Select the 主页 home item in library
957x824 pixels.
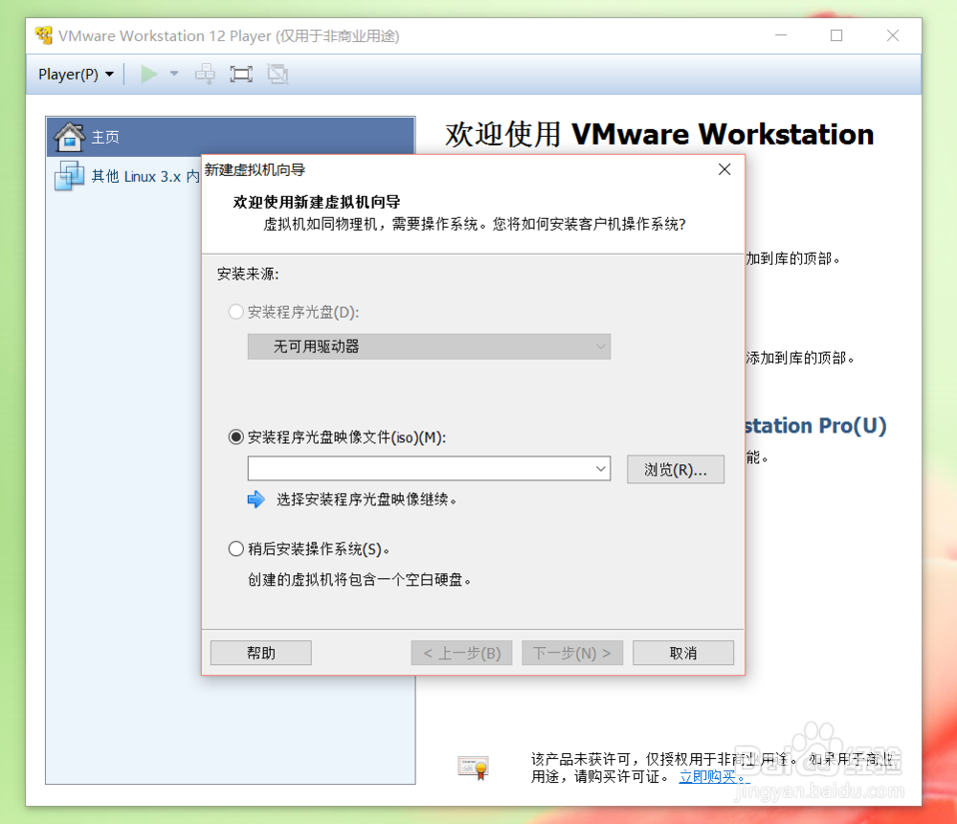231,137
